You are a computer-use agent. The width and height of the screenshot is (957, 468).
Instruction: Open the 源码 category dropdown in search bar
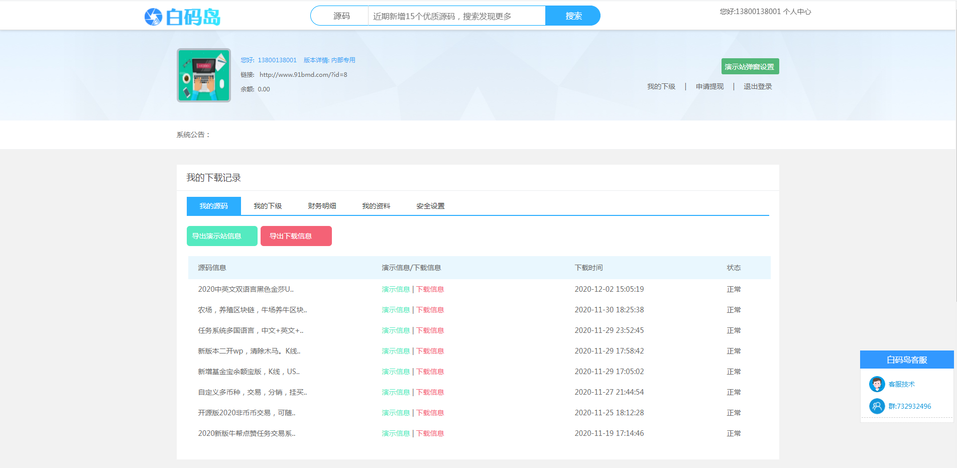pos(340,16)
